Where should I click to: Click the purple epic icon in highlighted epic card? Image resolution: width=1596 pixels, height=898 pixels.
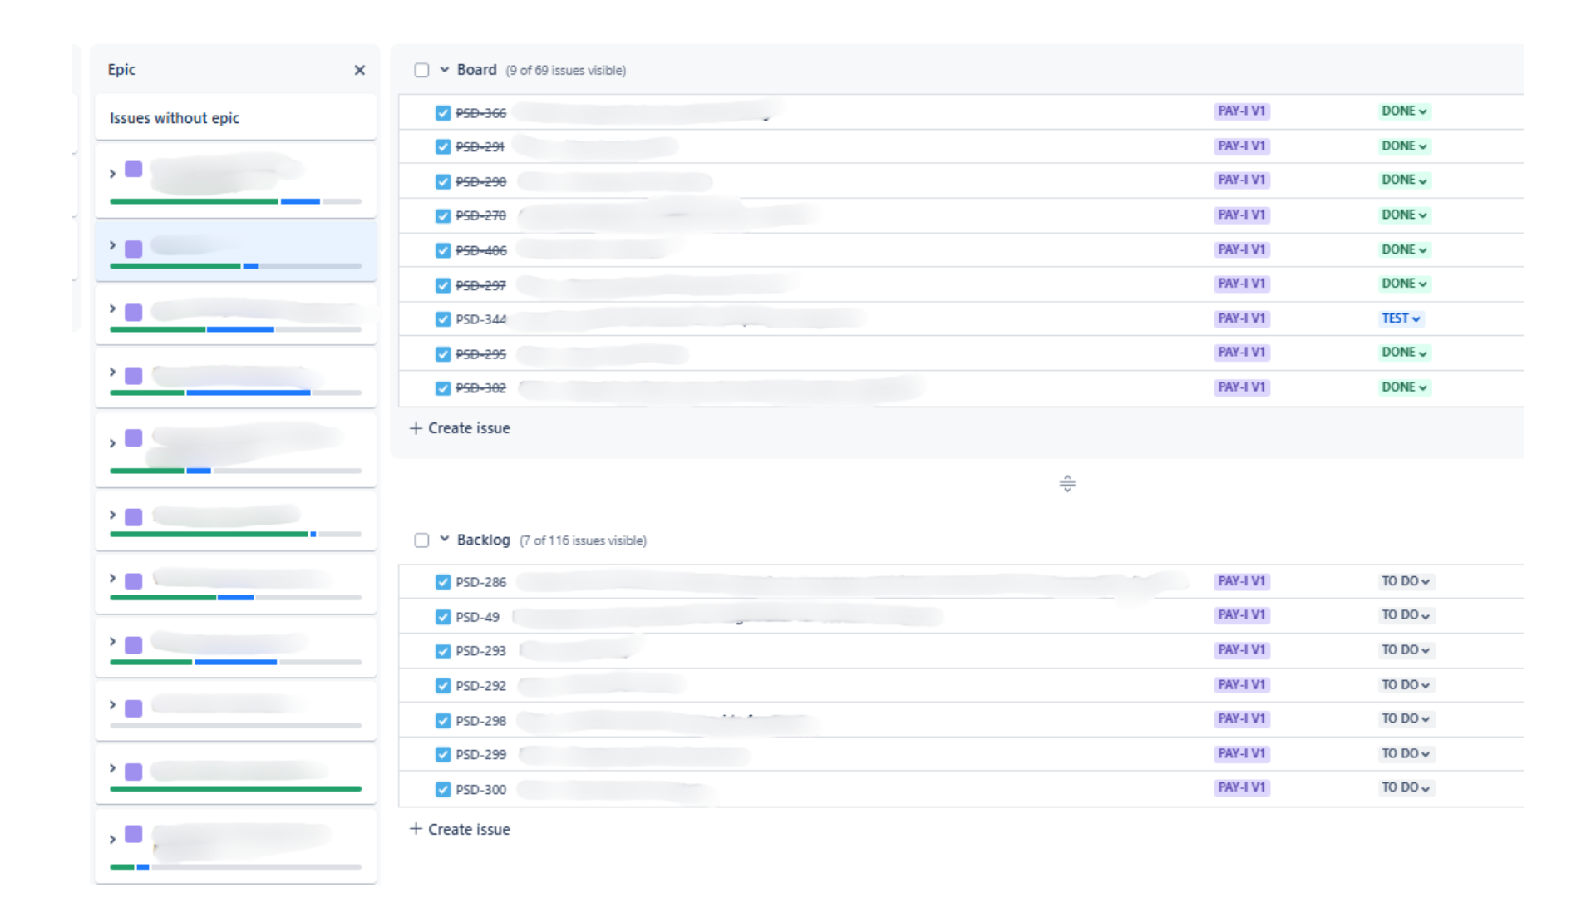[x=133, y=249]
